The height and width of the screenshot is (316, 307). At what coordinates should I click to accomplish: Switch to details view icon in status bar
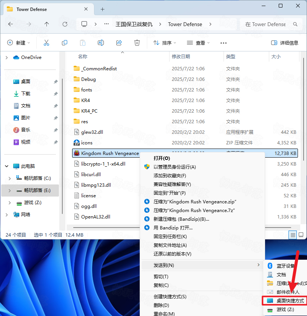[x=293, y=235]
